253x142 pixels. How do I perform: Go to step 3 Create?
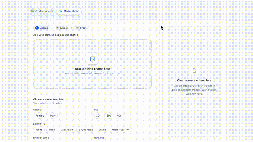pos(81,28)
